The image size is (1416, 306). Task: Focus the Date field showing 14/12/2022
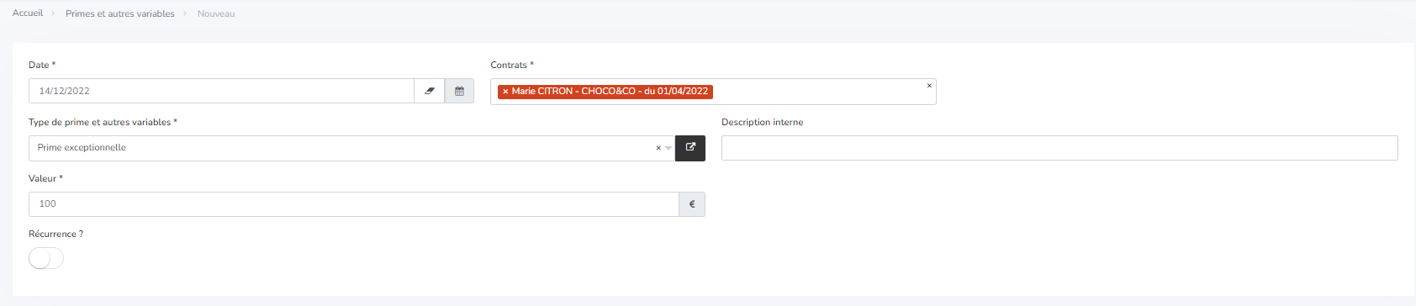[x=221, y=91]
